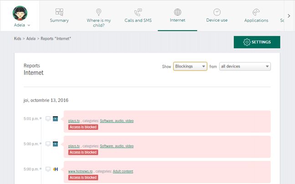This screenshot has width=295, height=184.
Task: Click the Summary tab icon
Action: 59,12
